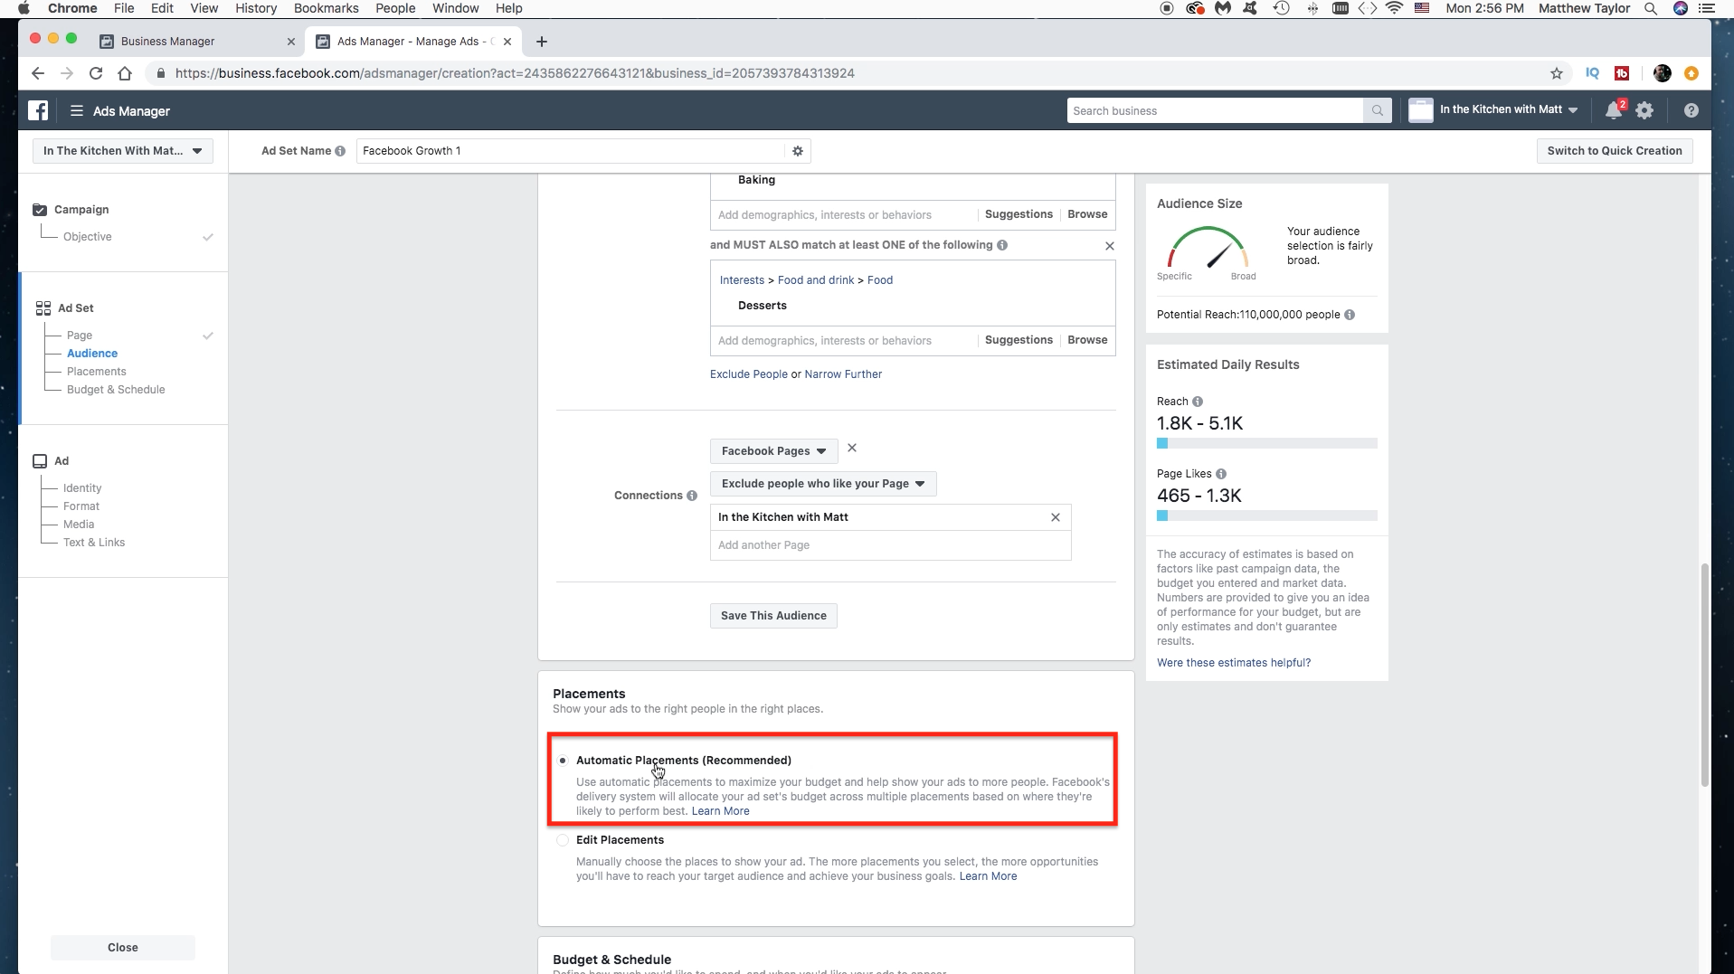Go to Audience in sidebar
Image resolution: width=1734 pixels, height=974 pixels.
coord(92,354)
